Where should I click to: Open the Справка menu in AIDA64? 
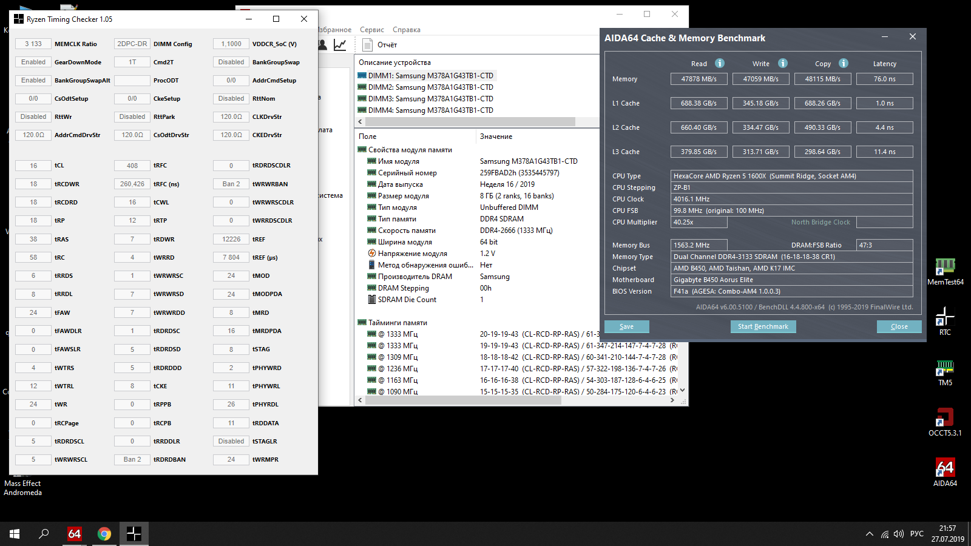(407, 30)
